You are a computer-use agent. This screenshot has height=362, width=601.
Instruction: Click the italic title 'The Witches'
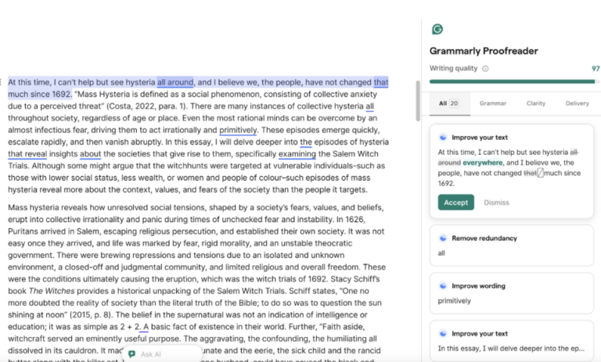(52, 291)
